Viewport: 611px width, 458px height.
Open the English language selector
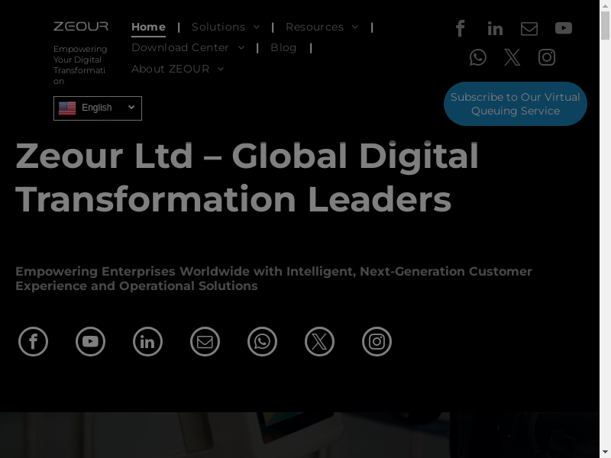[x=98, y=108]
